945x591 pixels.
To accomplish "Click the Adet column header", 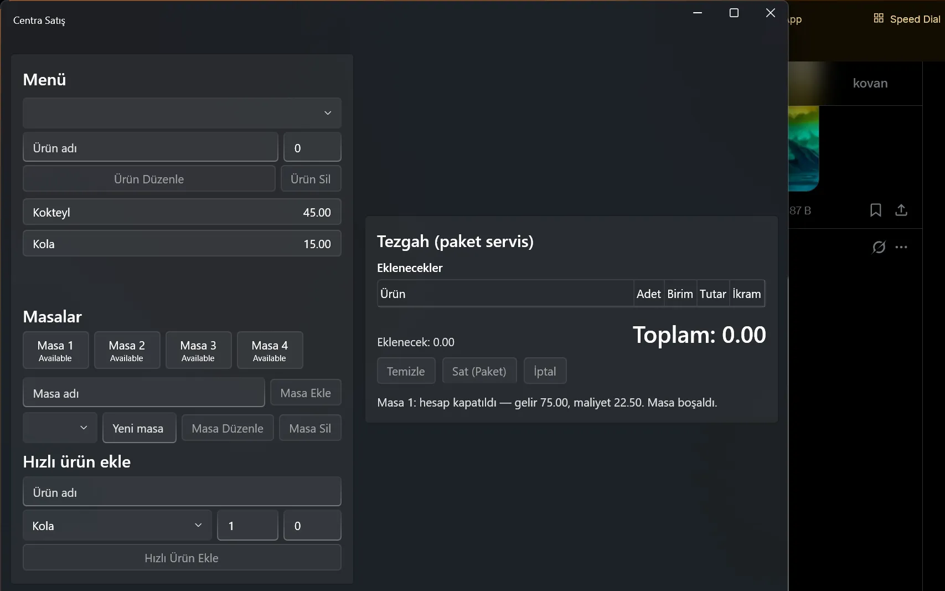I will 648,294.
